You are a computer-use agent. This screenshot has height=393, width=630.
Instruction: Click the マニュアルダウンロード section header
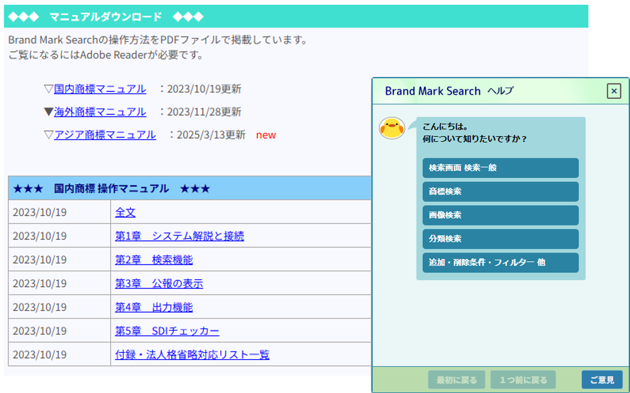tap(296, 17)
